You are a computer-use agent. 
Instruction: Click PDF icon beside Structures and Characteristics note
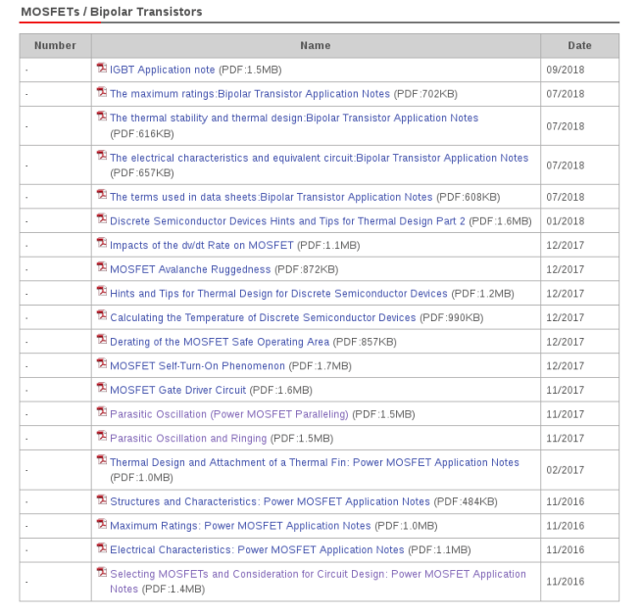102,499
